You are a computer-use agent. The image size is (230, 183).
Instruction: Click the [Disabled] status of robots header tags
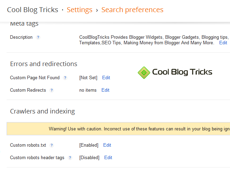(89, 158)
